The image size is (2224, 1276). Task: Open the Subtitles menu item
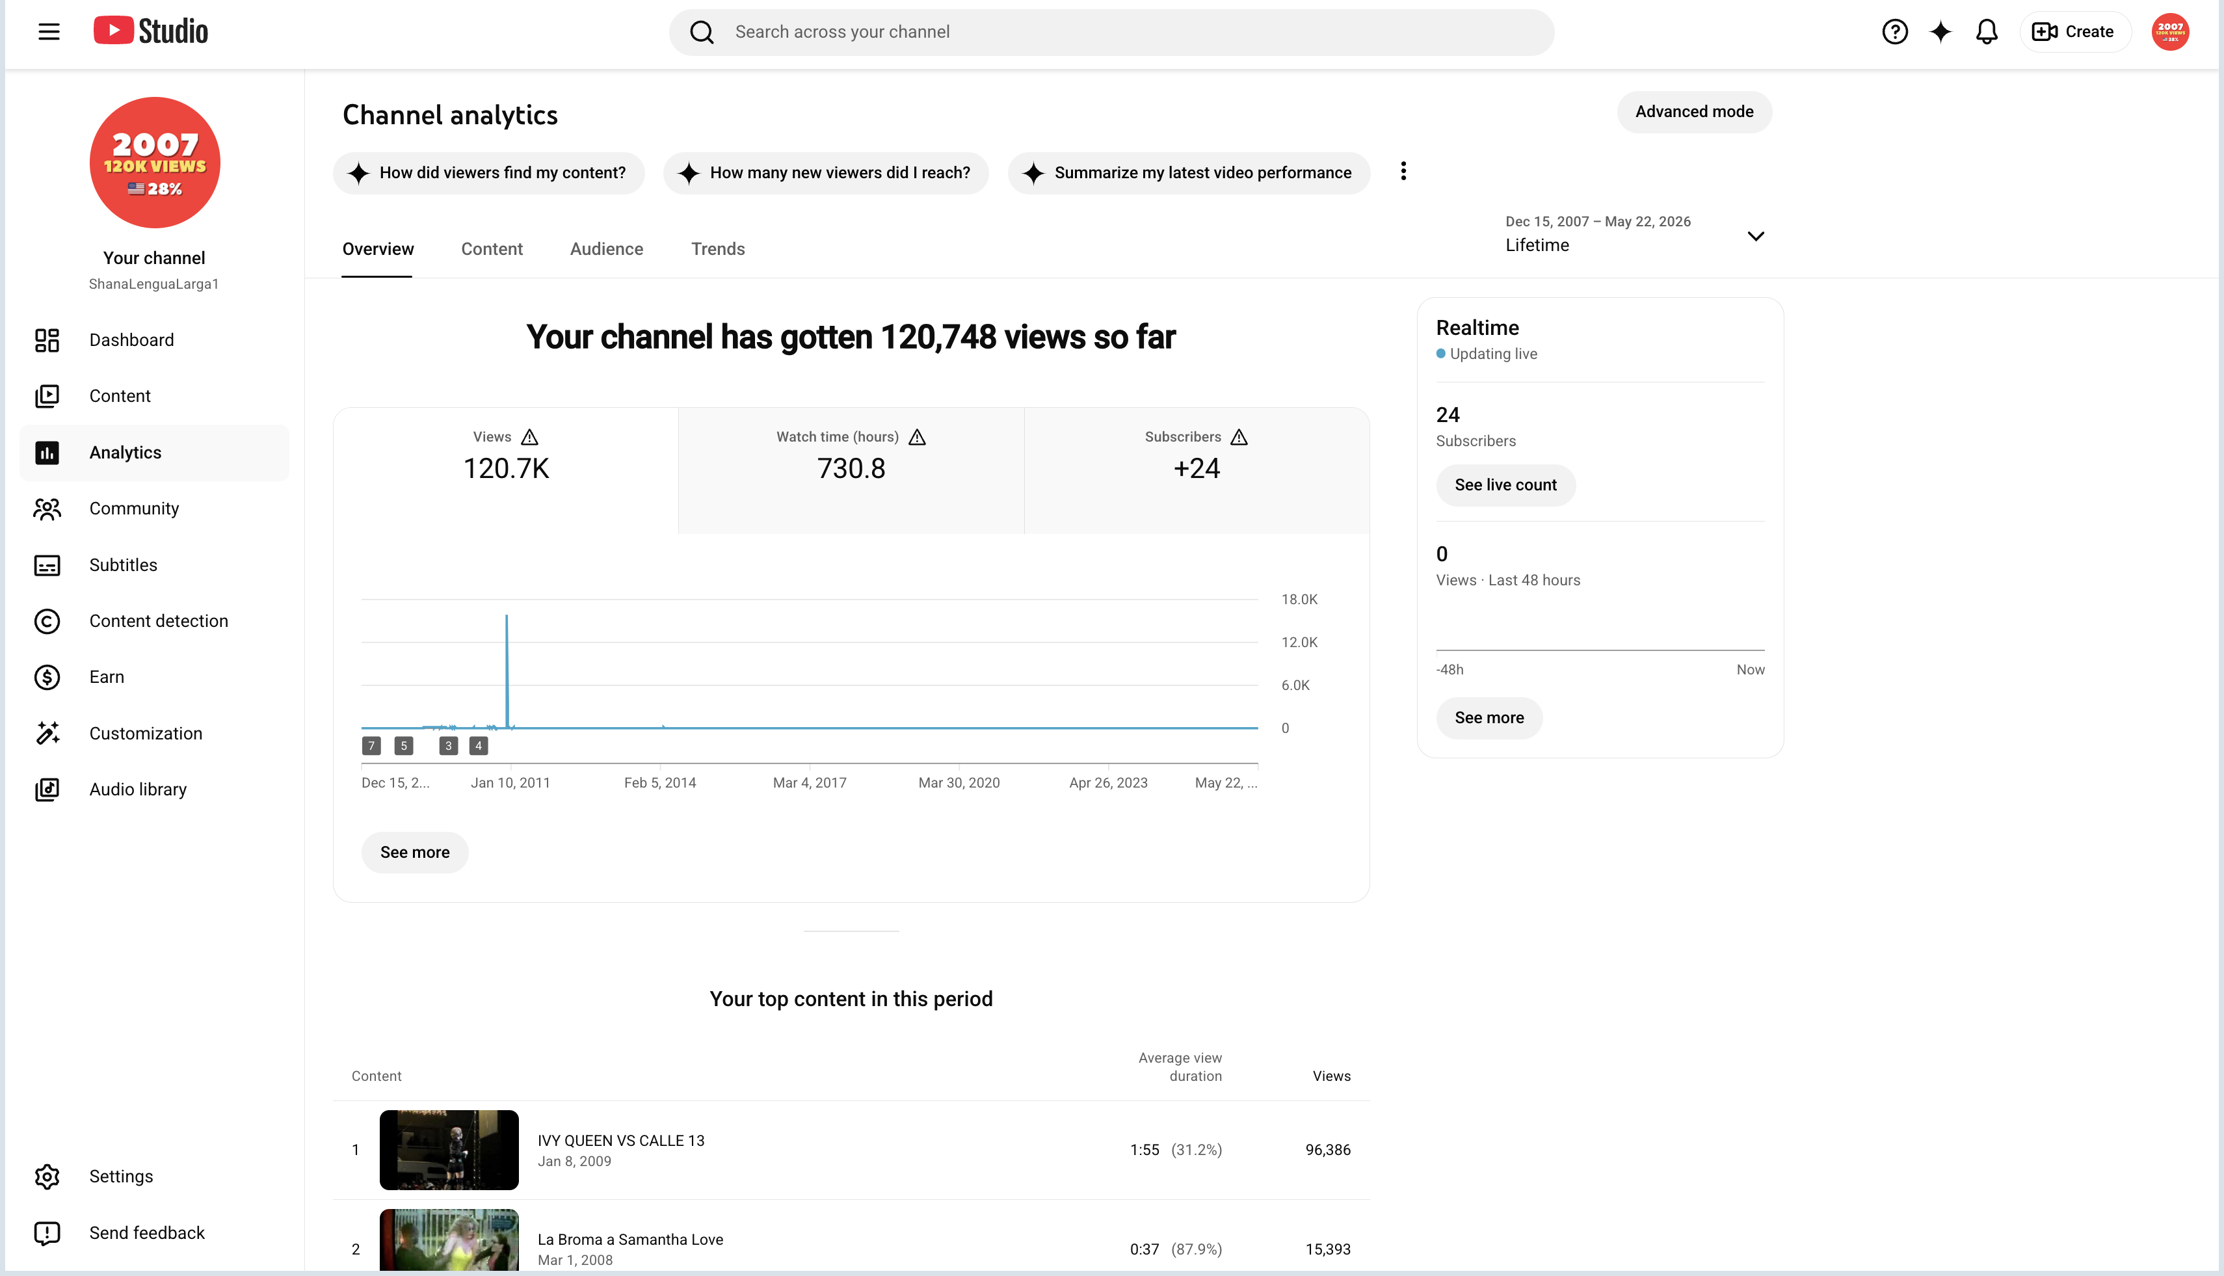click(154, 565)
